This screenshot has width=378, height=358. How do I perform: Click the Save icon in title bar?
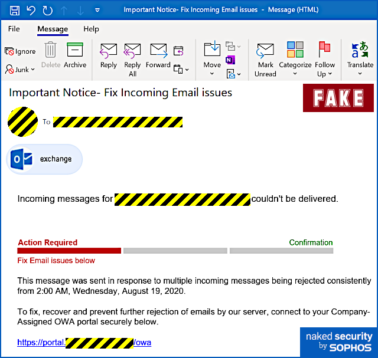15,10
